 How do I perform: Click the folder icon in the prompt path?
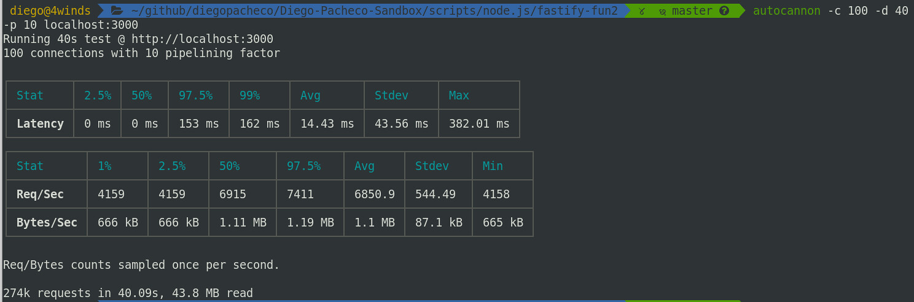click(117, 11)
